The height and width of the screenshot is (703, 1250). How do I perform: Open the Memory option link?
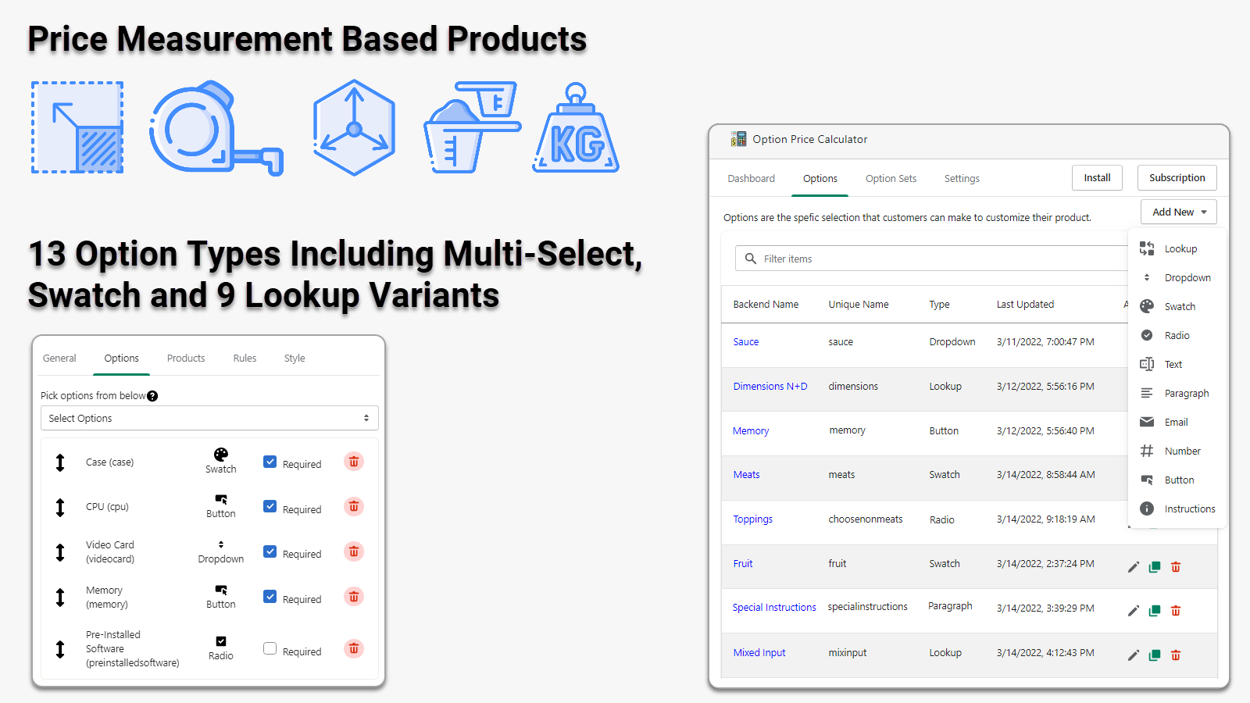(x=751, y=431)
